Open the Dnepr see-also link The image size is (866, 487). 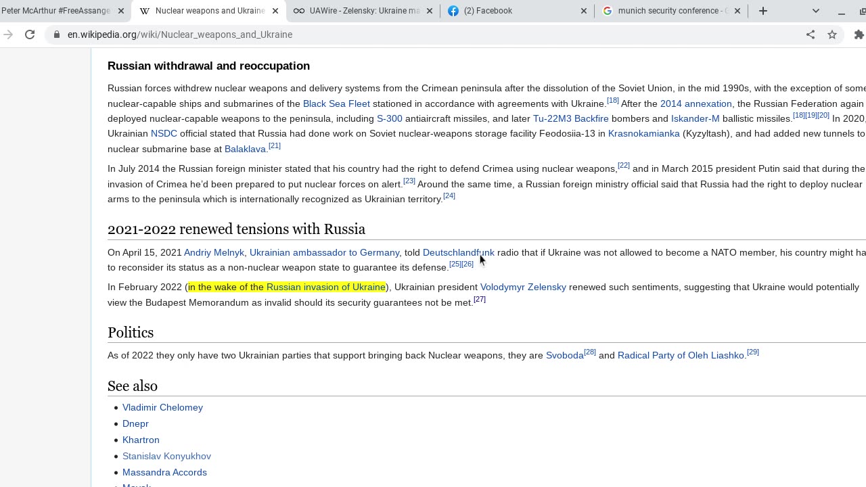tap(135, 423)
